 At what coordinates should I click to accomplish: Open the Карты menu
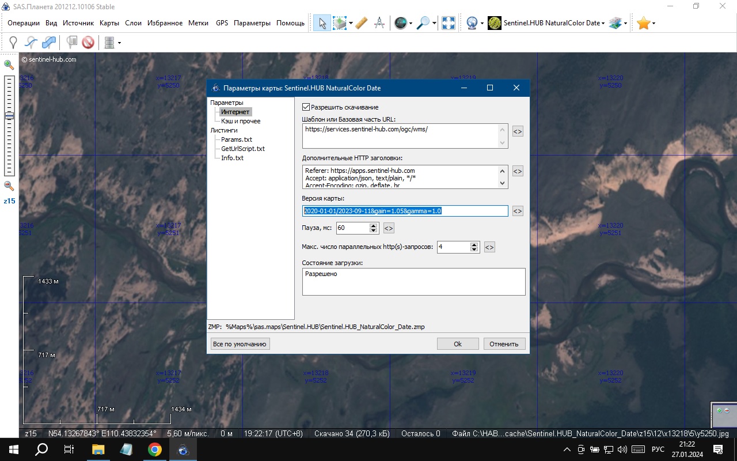coord(109,23)
